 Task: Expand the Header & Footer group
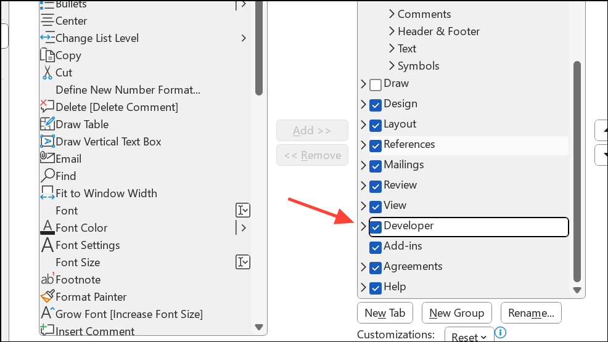(x=392, y=31)
